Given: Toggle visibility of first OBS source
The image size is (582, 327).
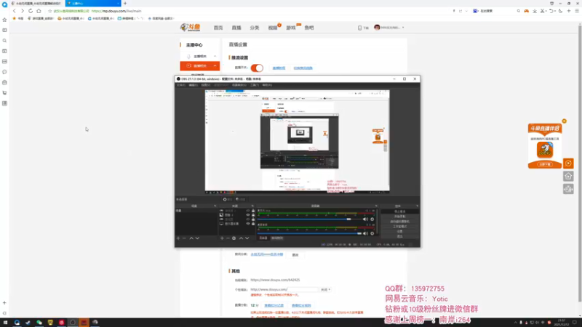Looking at the screenshot, I should (248, 211).
